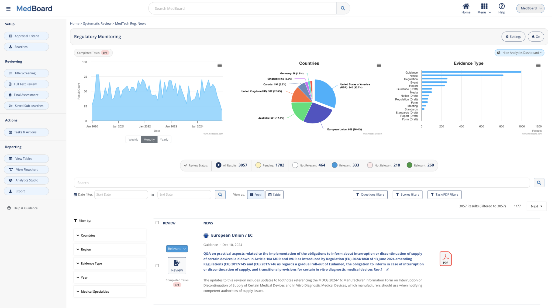Open the Countries chart context menu icon
This screenshot has width=552, height=308.
click(379, 65)
